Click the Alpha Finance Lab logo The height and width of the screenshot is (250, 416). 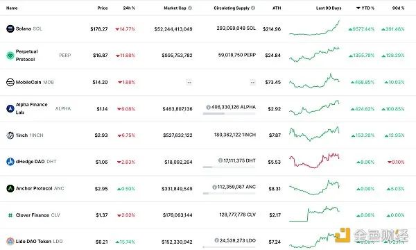(10, 108)
